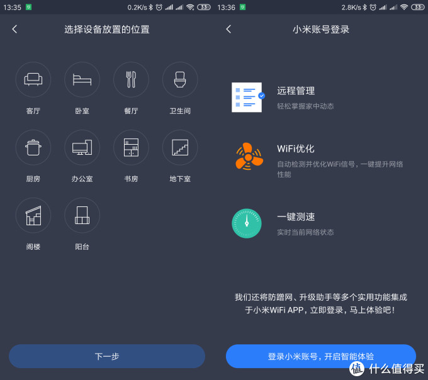Tap the 厨房 label text
Screen dimensions: 428x380
33,179
